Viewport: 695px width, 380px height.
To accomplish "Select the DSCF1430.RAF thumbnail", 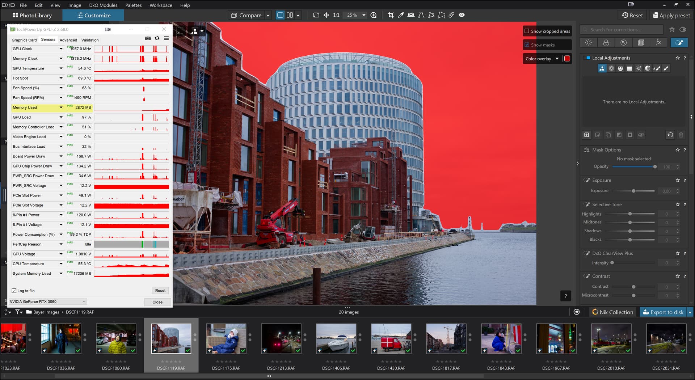I will [391, 339].
